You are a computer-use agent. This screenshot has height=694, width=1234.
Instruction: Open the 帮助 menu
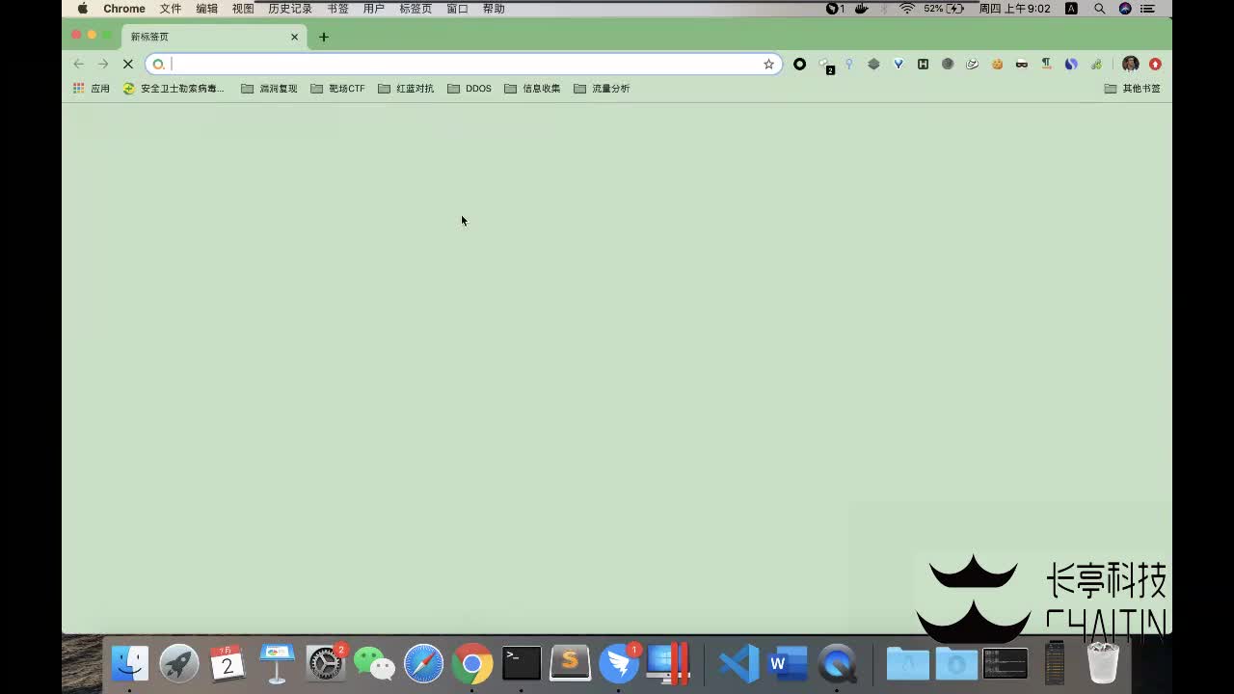494,9
